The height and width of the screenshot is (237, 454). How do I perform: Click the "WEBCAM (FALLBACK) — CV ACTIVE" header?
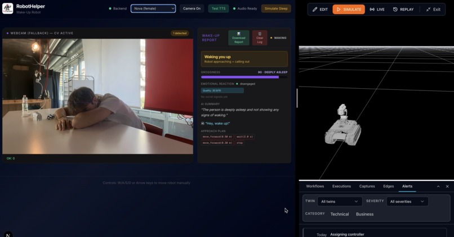click(42, 33)
